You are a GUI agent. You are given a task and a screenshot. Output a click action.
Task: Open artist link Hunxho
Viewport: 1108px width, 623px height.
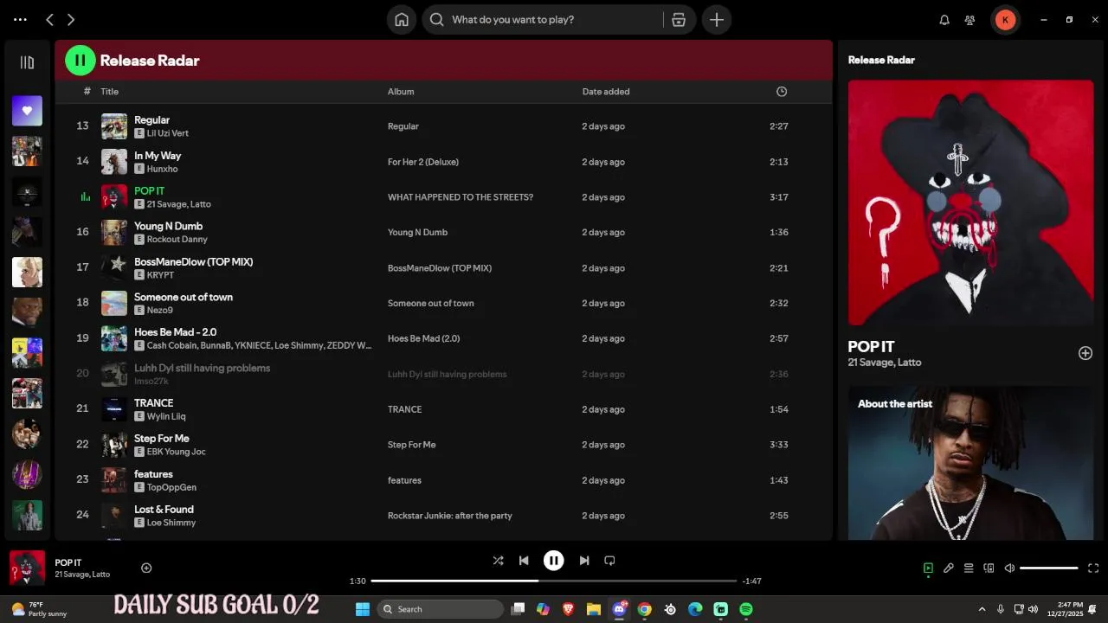pyautogui.click(x=163, y=169)
